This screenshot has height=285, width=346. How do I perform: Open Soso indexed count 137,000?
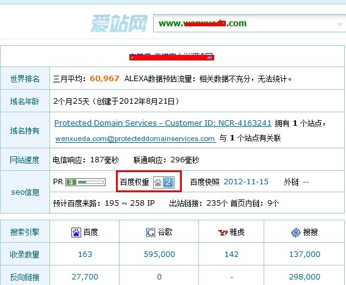coord(305,254)
